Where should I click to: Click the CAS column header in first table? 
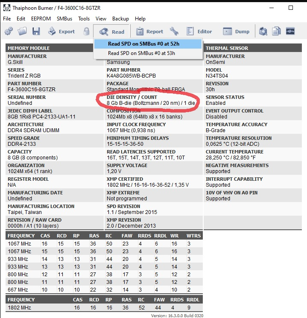45,236
